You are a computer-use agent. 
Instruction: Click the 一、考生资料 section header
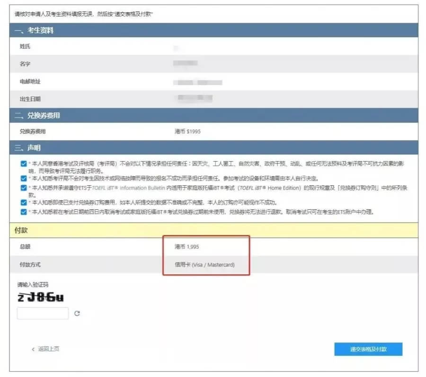(214, 30)
